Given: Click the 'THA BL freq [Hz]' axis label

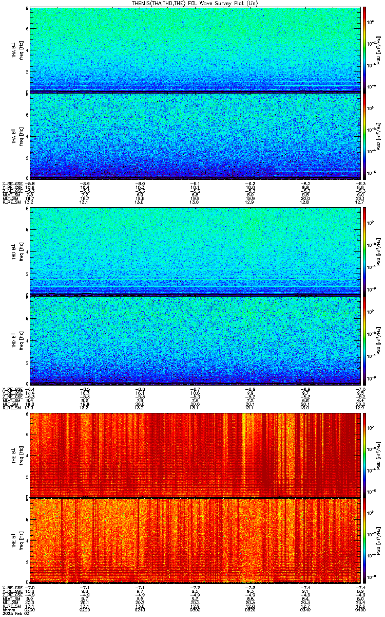Looking at the screenshot, I should [17, 50].
